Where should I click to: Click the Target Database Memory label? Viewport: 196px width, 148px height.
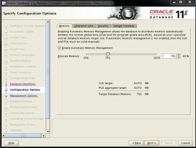(115, 94)
